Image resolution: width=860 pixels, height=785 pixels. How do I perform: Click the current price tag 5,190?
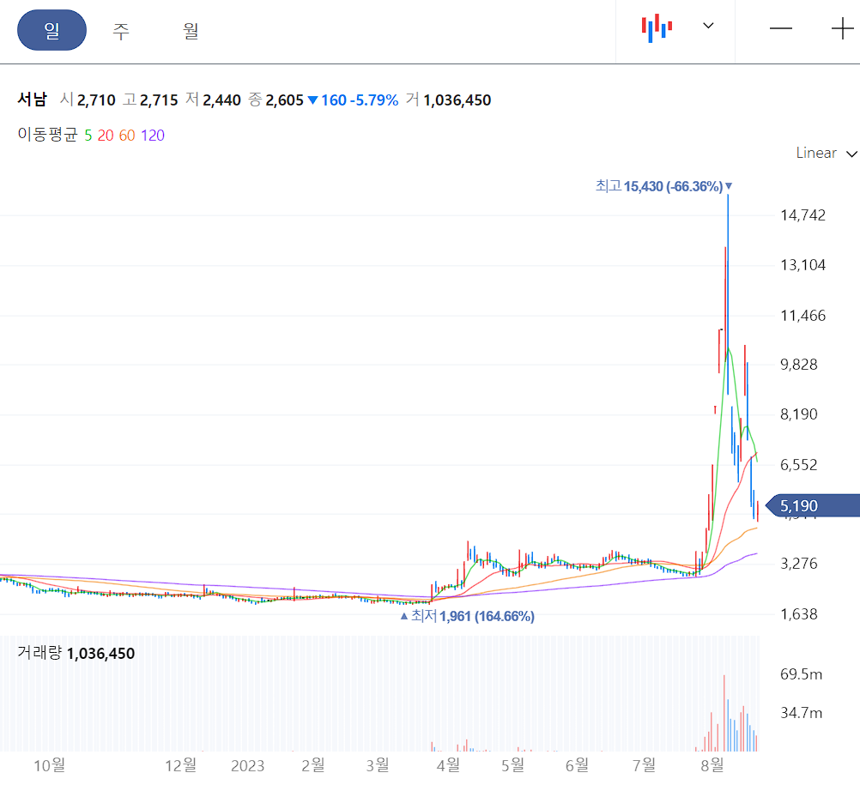812,505
